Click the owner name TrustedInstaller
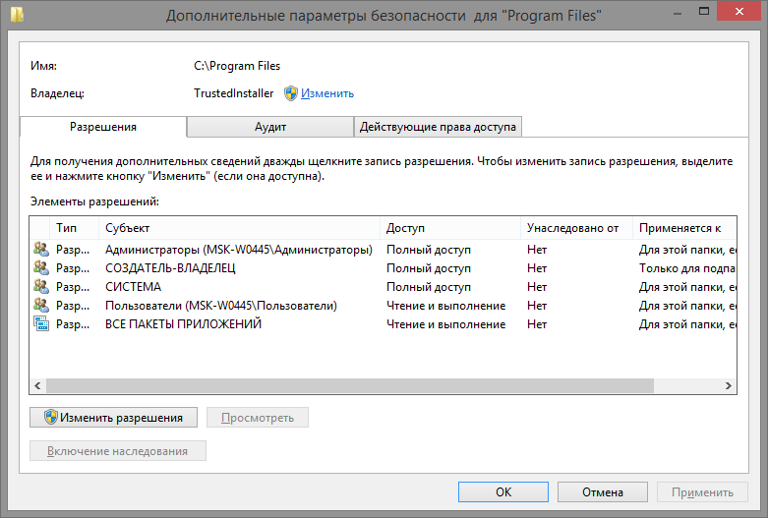Viewport: 768px width, 518px height. (234, 93)
